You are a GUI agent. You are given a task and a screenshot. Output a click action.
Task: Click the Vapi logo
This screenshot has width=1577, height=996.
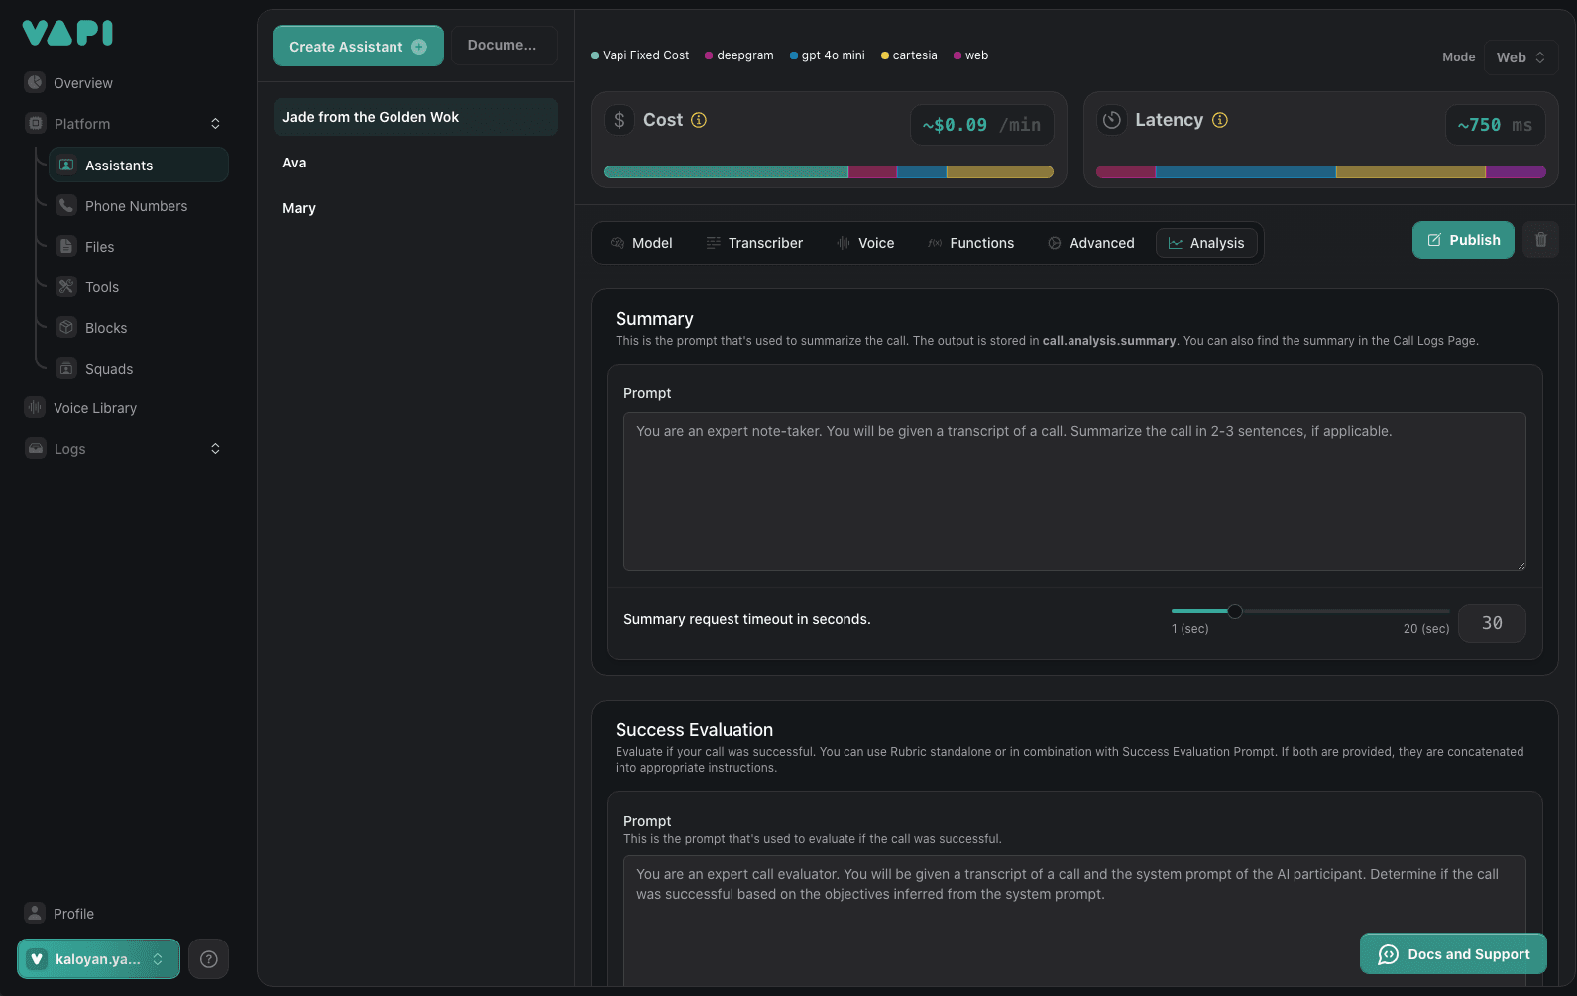[x=67, y=34]
